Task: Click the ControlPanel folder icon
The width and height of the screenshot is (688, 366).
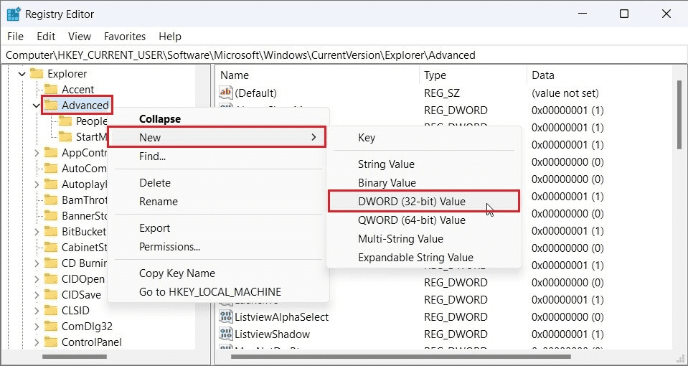Action: (x=51, y=342)
